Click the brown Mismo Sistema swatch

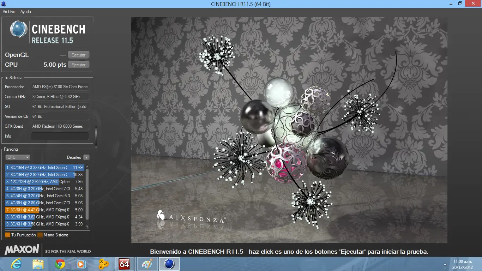[x=40, y=235]
